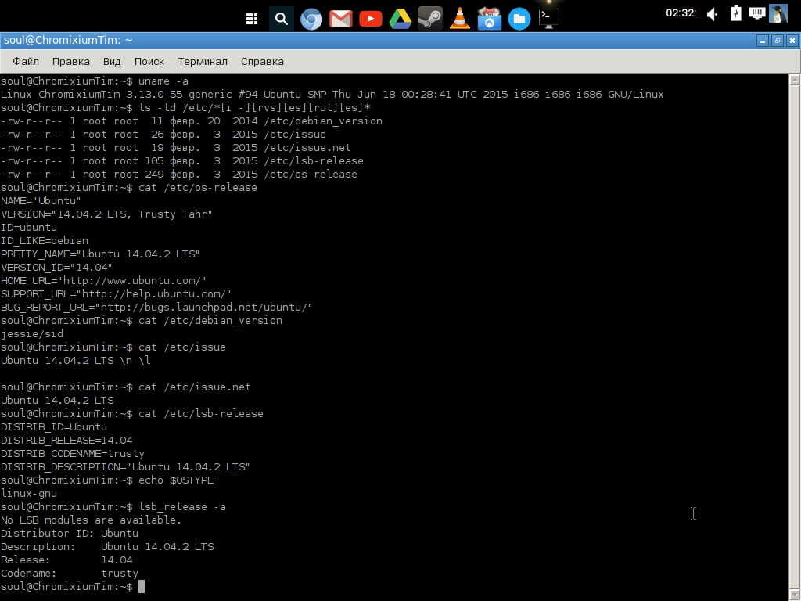Open the volume control in the tray

coord(712,14)
